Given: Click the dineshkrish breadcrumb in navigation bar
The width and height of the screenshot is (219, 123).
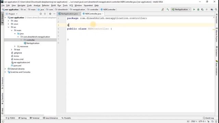Looking at the screenshot, I should (63, 10).
